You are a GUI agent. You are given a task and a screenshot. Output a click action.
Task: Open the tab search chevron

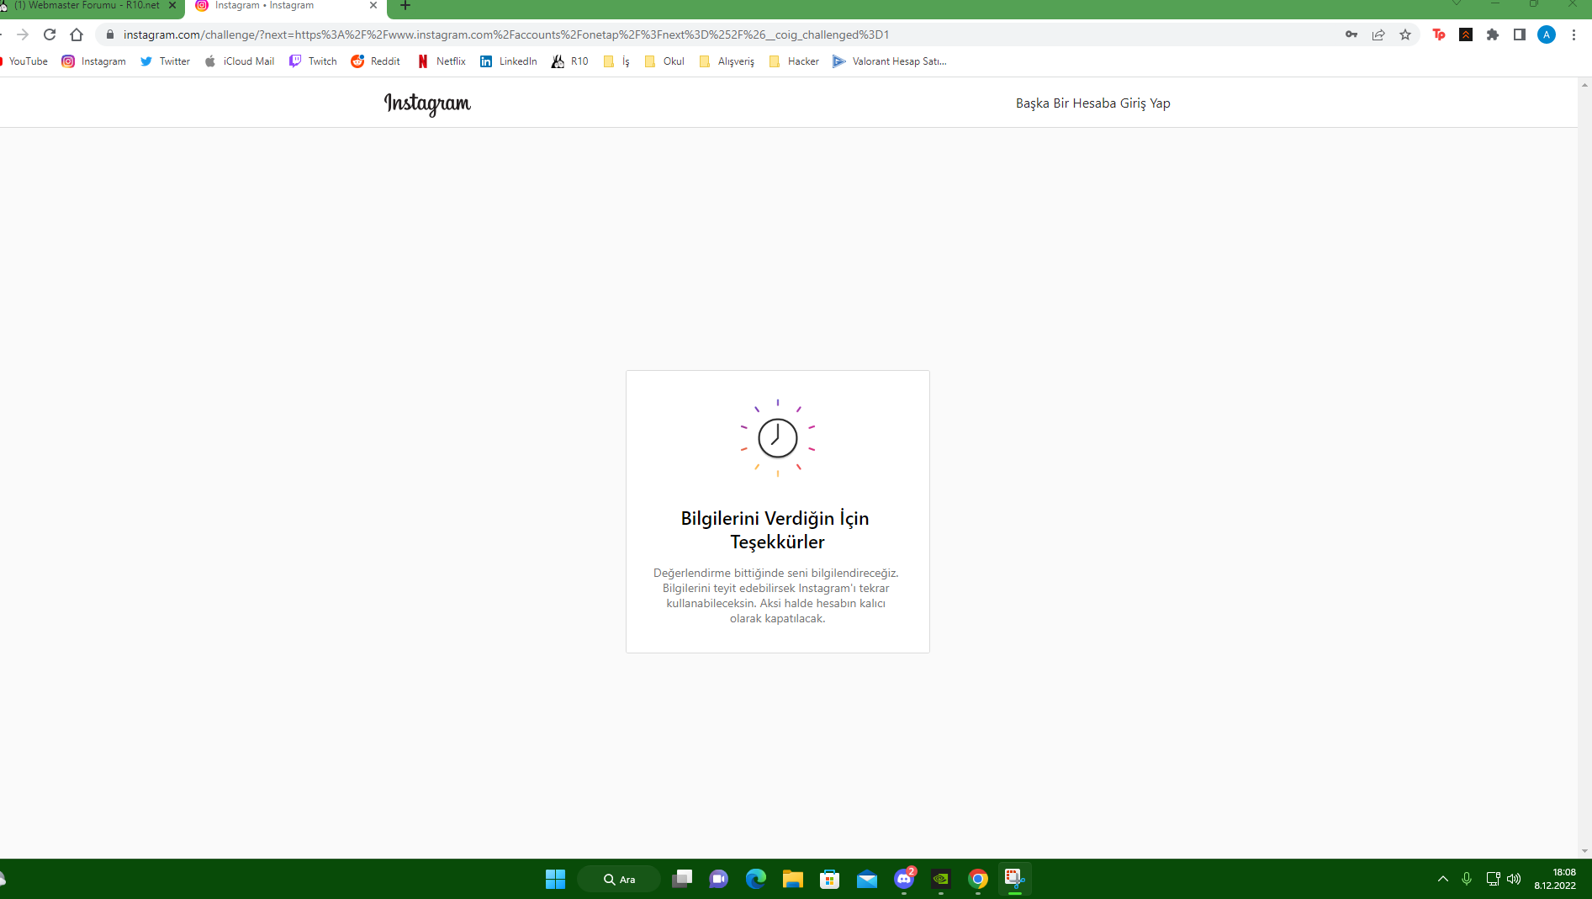[x=1457, y=4]
